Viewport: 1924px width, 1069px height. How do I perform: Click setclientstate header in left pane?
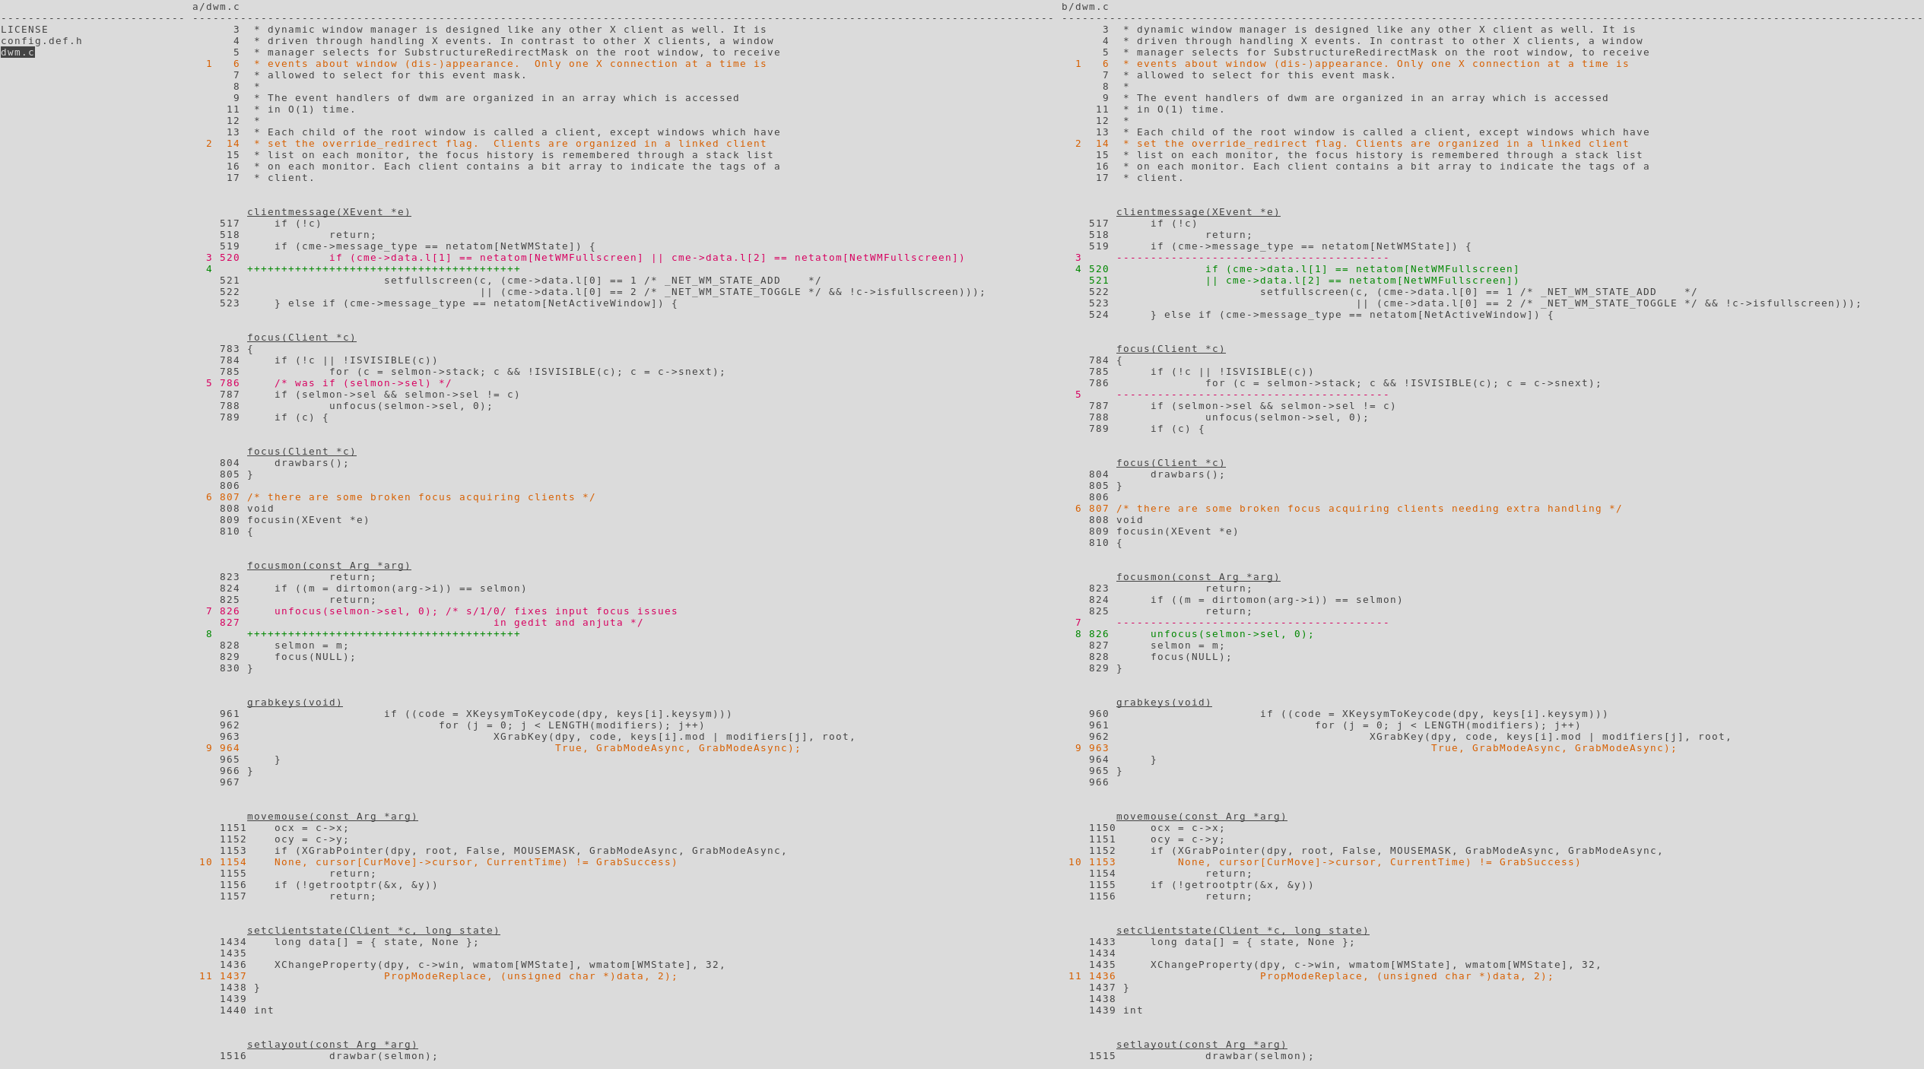(373, 931)
